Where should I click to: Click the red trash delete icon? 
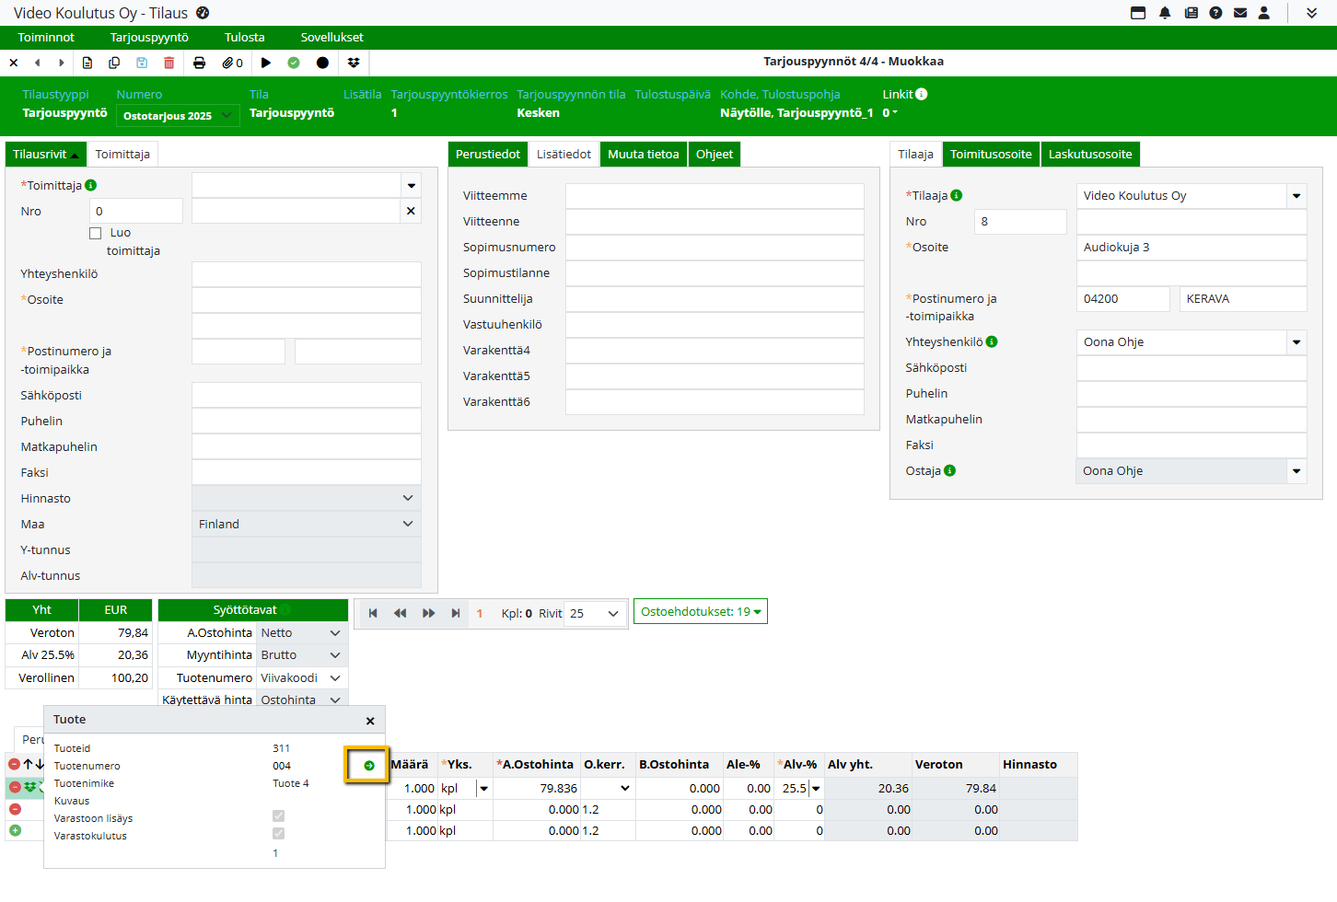tap(169, 63)
